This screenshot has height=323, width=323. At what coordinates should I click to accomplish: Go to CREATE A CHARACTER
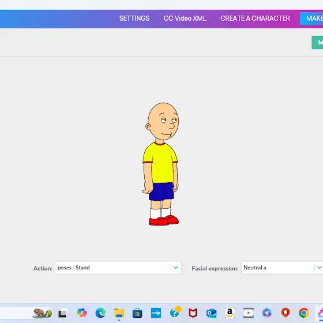(x=255, y=18)
